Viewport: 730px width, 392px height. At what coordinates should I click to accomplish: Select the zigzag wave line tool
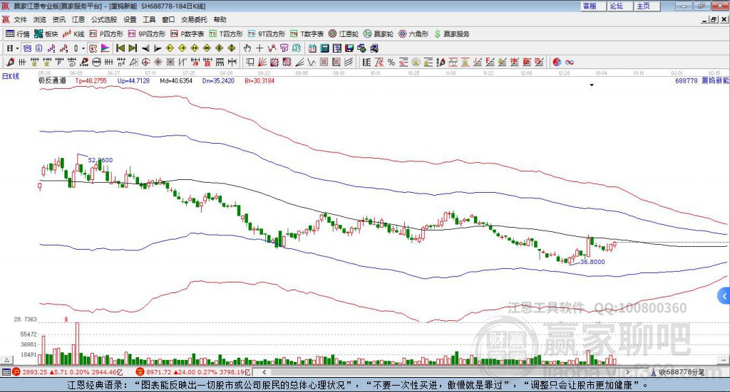[x=312, y=62]
